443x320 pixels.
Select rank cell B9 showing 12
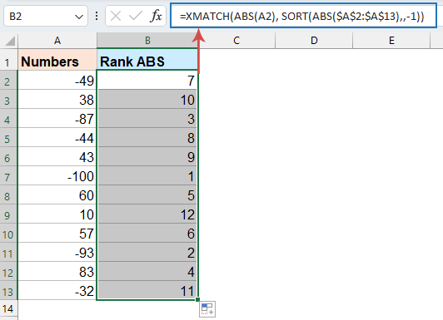147,214
